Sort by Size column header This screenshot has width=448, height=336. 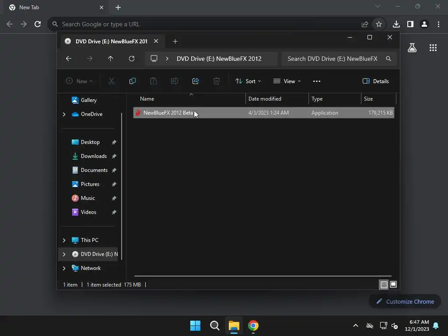tap(378, 99)
